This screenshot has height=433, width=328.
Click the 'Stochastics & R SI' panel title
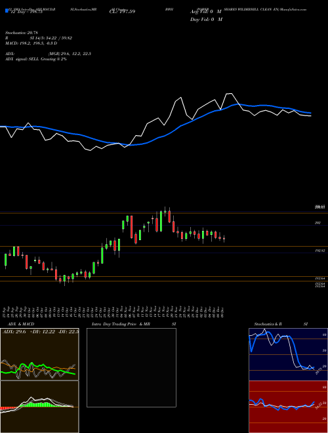coord(281,324)
